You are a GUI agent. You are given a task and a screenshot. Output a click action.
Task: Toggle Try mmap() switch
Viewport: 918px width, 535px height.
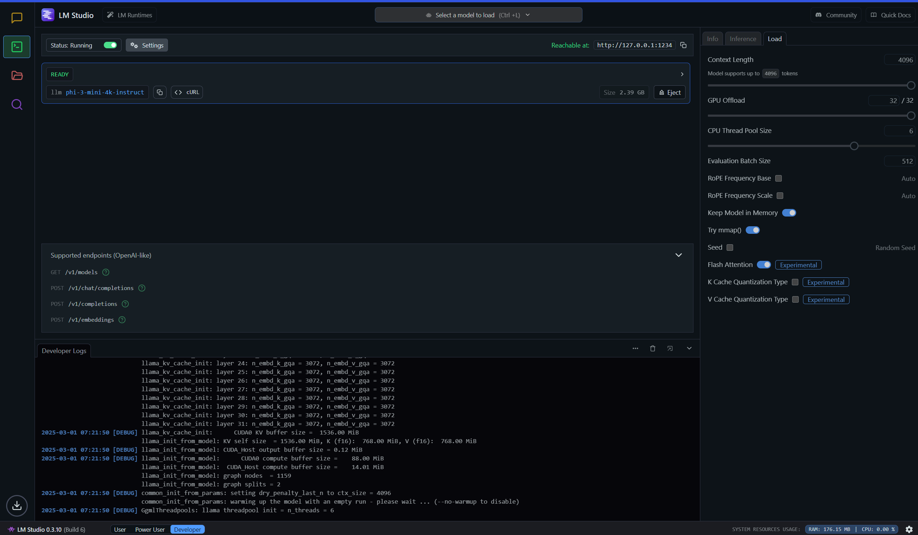(753, 230)
